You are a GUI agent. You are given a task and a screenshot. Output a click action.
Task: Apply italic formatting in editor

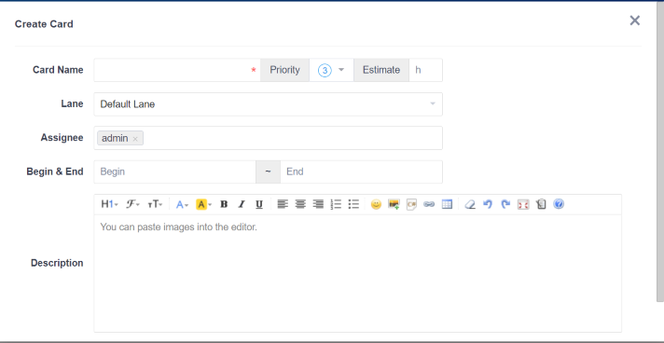click(x=242, y=204)
